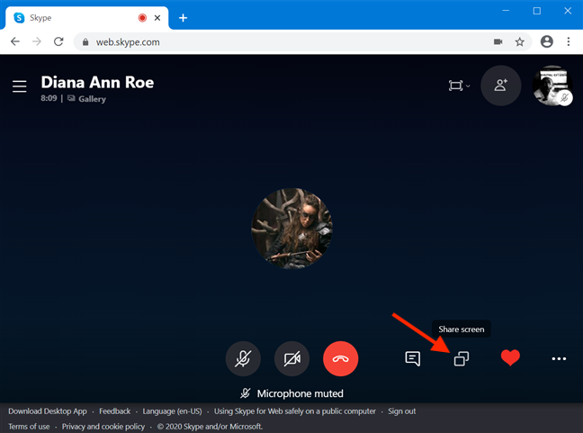Open the Terms of use link
This screenshot has height=433, width=583.
29,427
